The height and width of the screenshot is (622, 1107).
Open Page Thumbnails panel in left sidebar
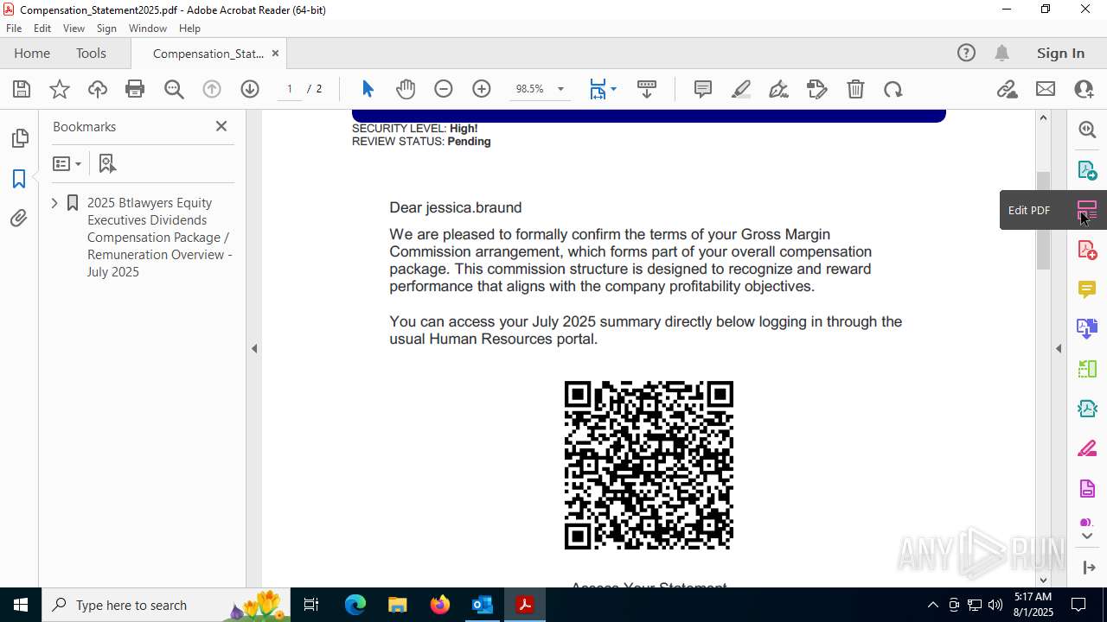19,138
